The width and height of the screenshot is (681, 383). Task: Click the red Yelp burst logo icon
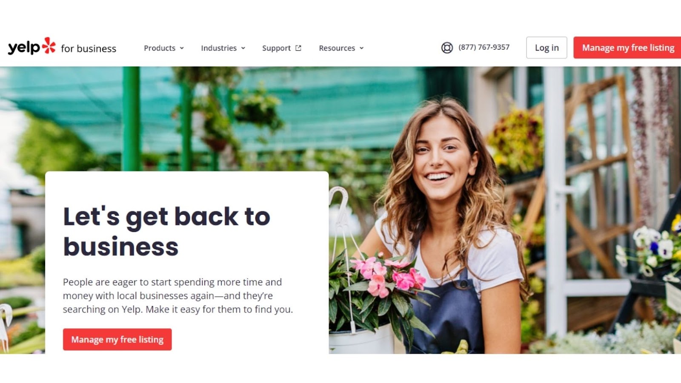coord(49,45)
